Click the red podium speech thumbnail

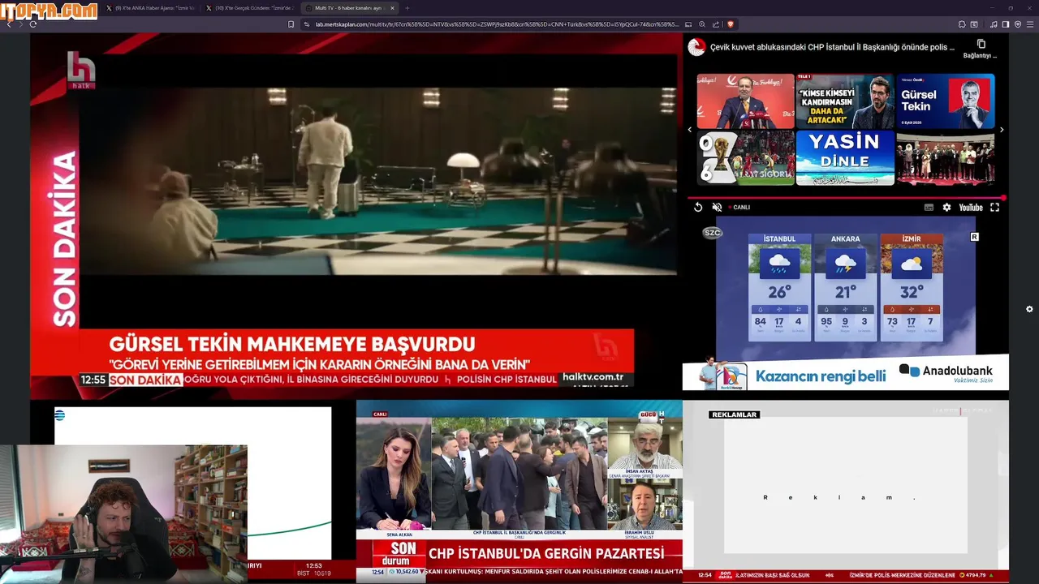tap(745, 101)
